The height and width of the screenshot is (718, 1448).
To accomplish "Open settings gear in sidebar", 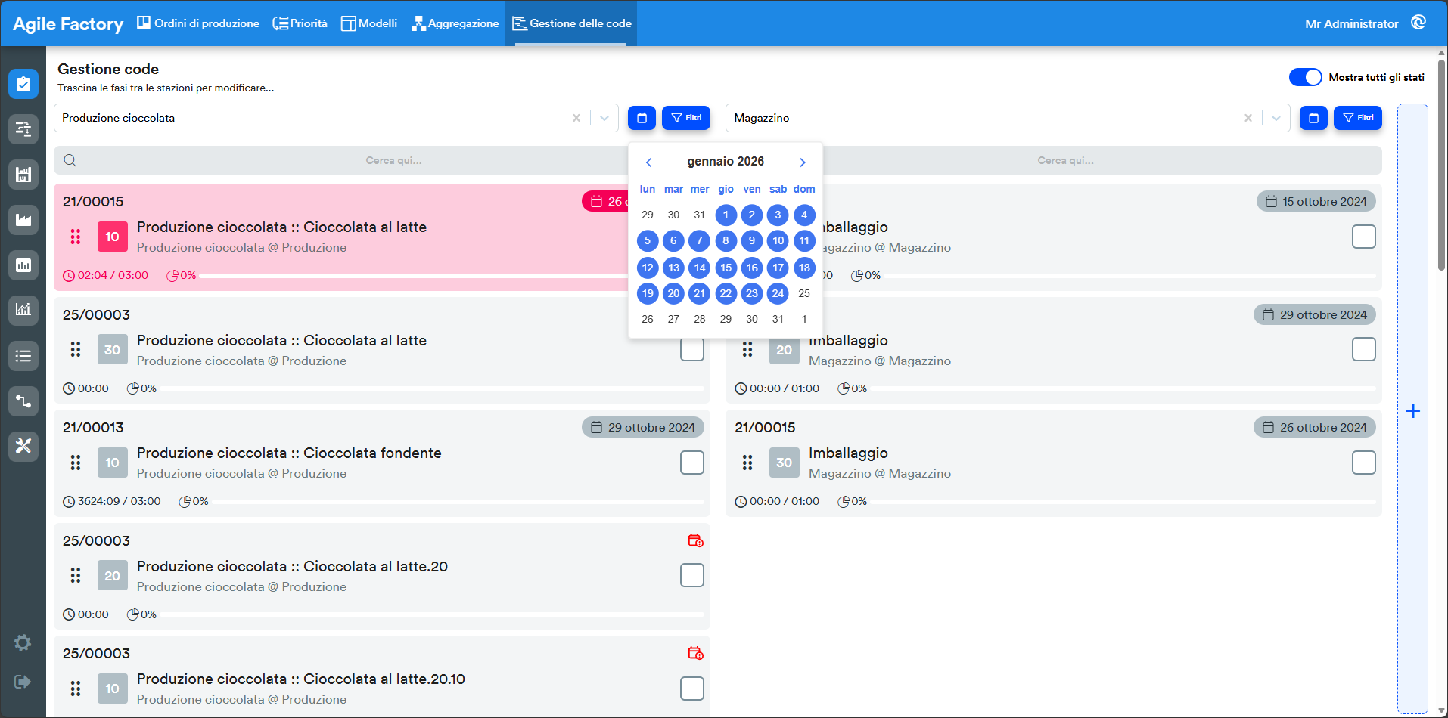I will [23, 642].
